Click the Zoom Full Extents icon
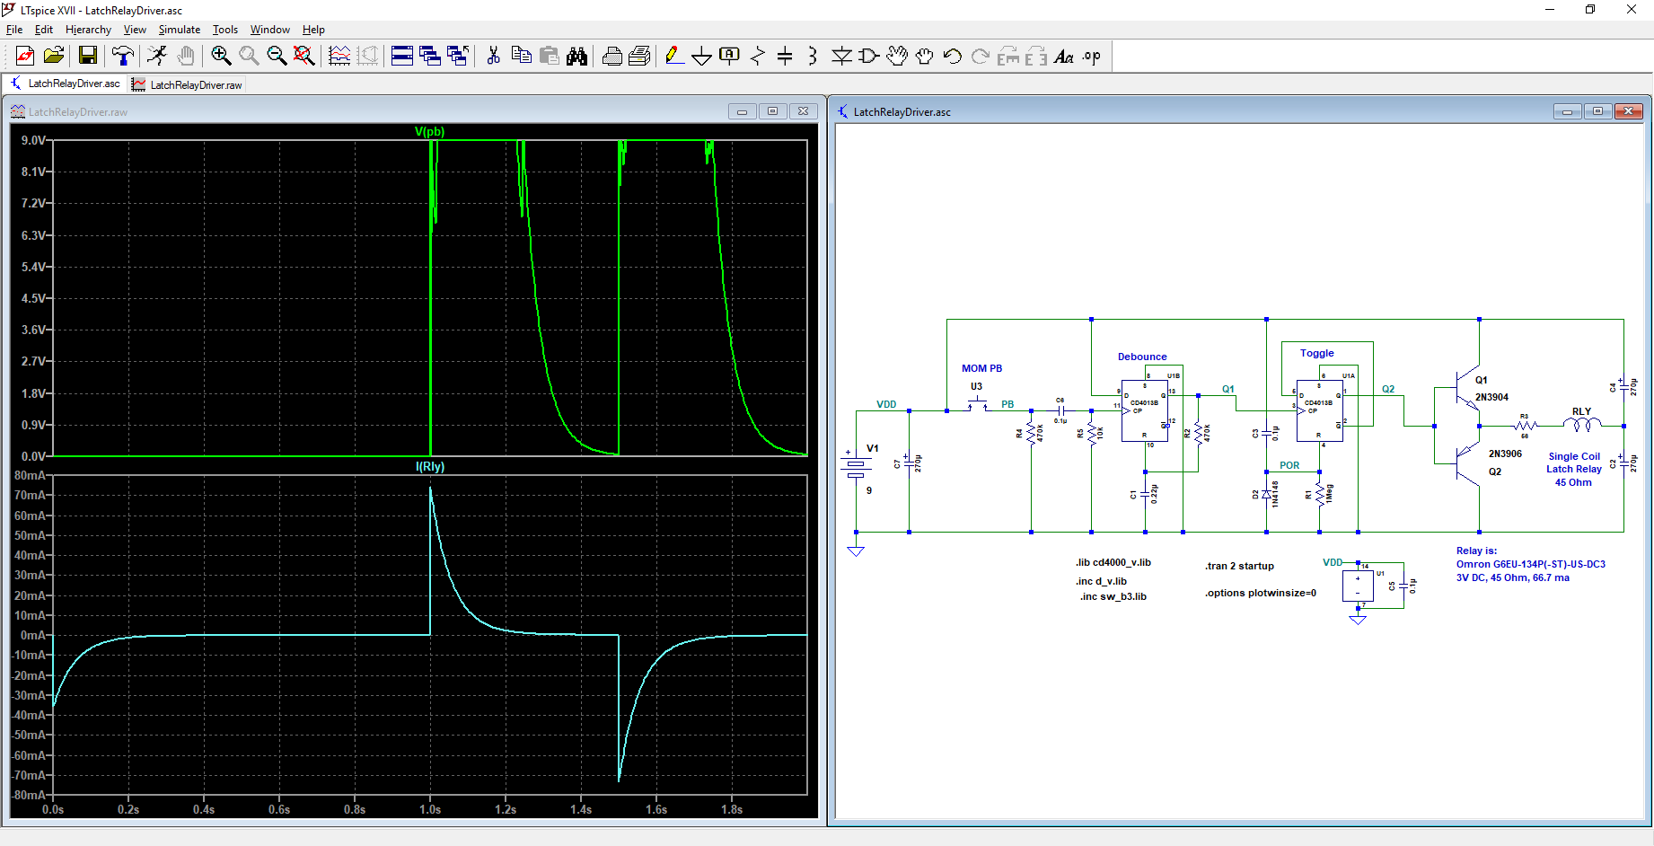Viewport: 1654px width, 846px height. tap(304, 57)
